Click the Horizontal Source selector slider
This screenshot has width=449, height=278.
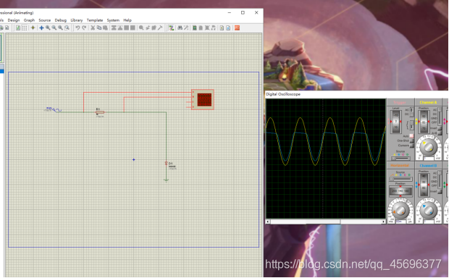[x=400, y=180]
